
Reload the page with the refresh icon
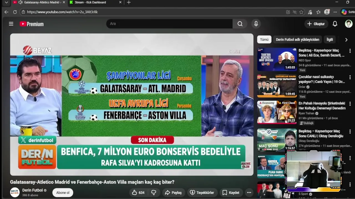pos(15,12)
